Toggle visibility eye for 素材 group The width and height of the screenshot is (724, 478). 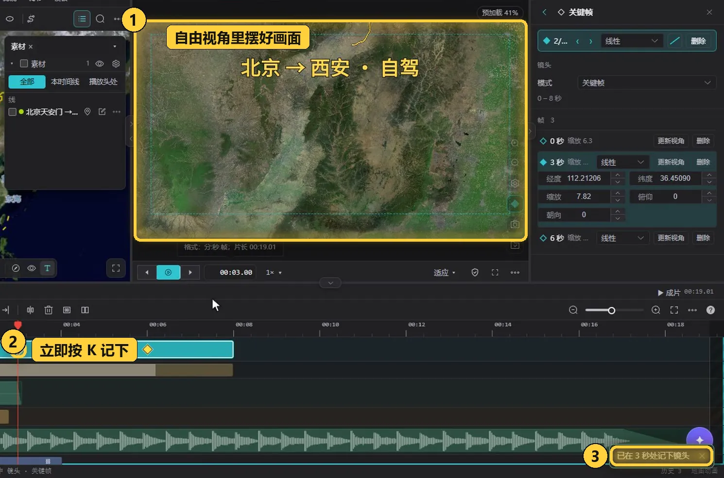tap(100, 64)
